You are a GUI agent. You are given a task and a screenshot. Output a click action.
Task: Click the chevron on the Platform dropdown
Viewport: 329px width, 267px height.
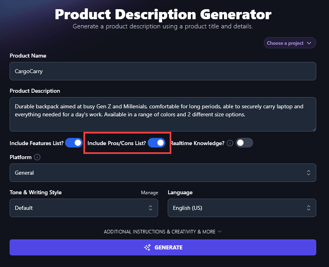[x=308, y=173]
